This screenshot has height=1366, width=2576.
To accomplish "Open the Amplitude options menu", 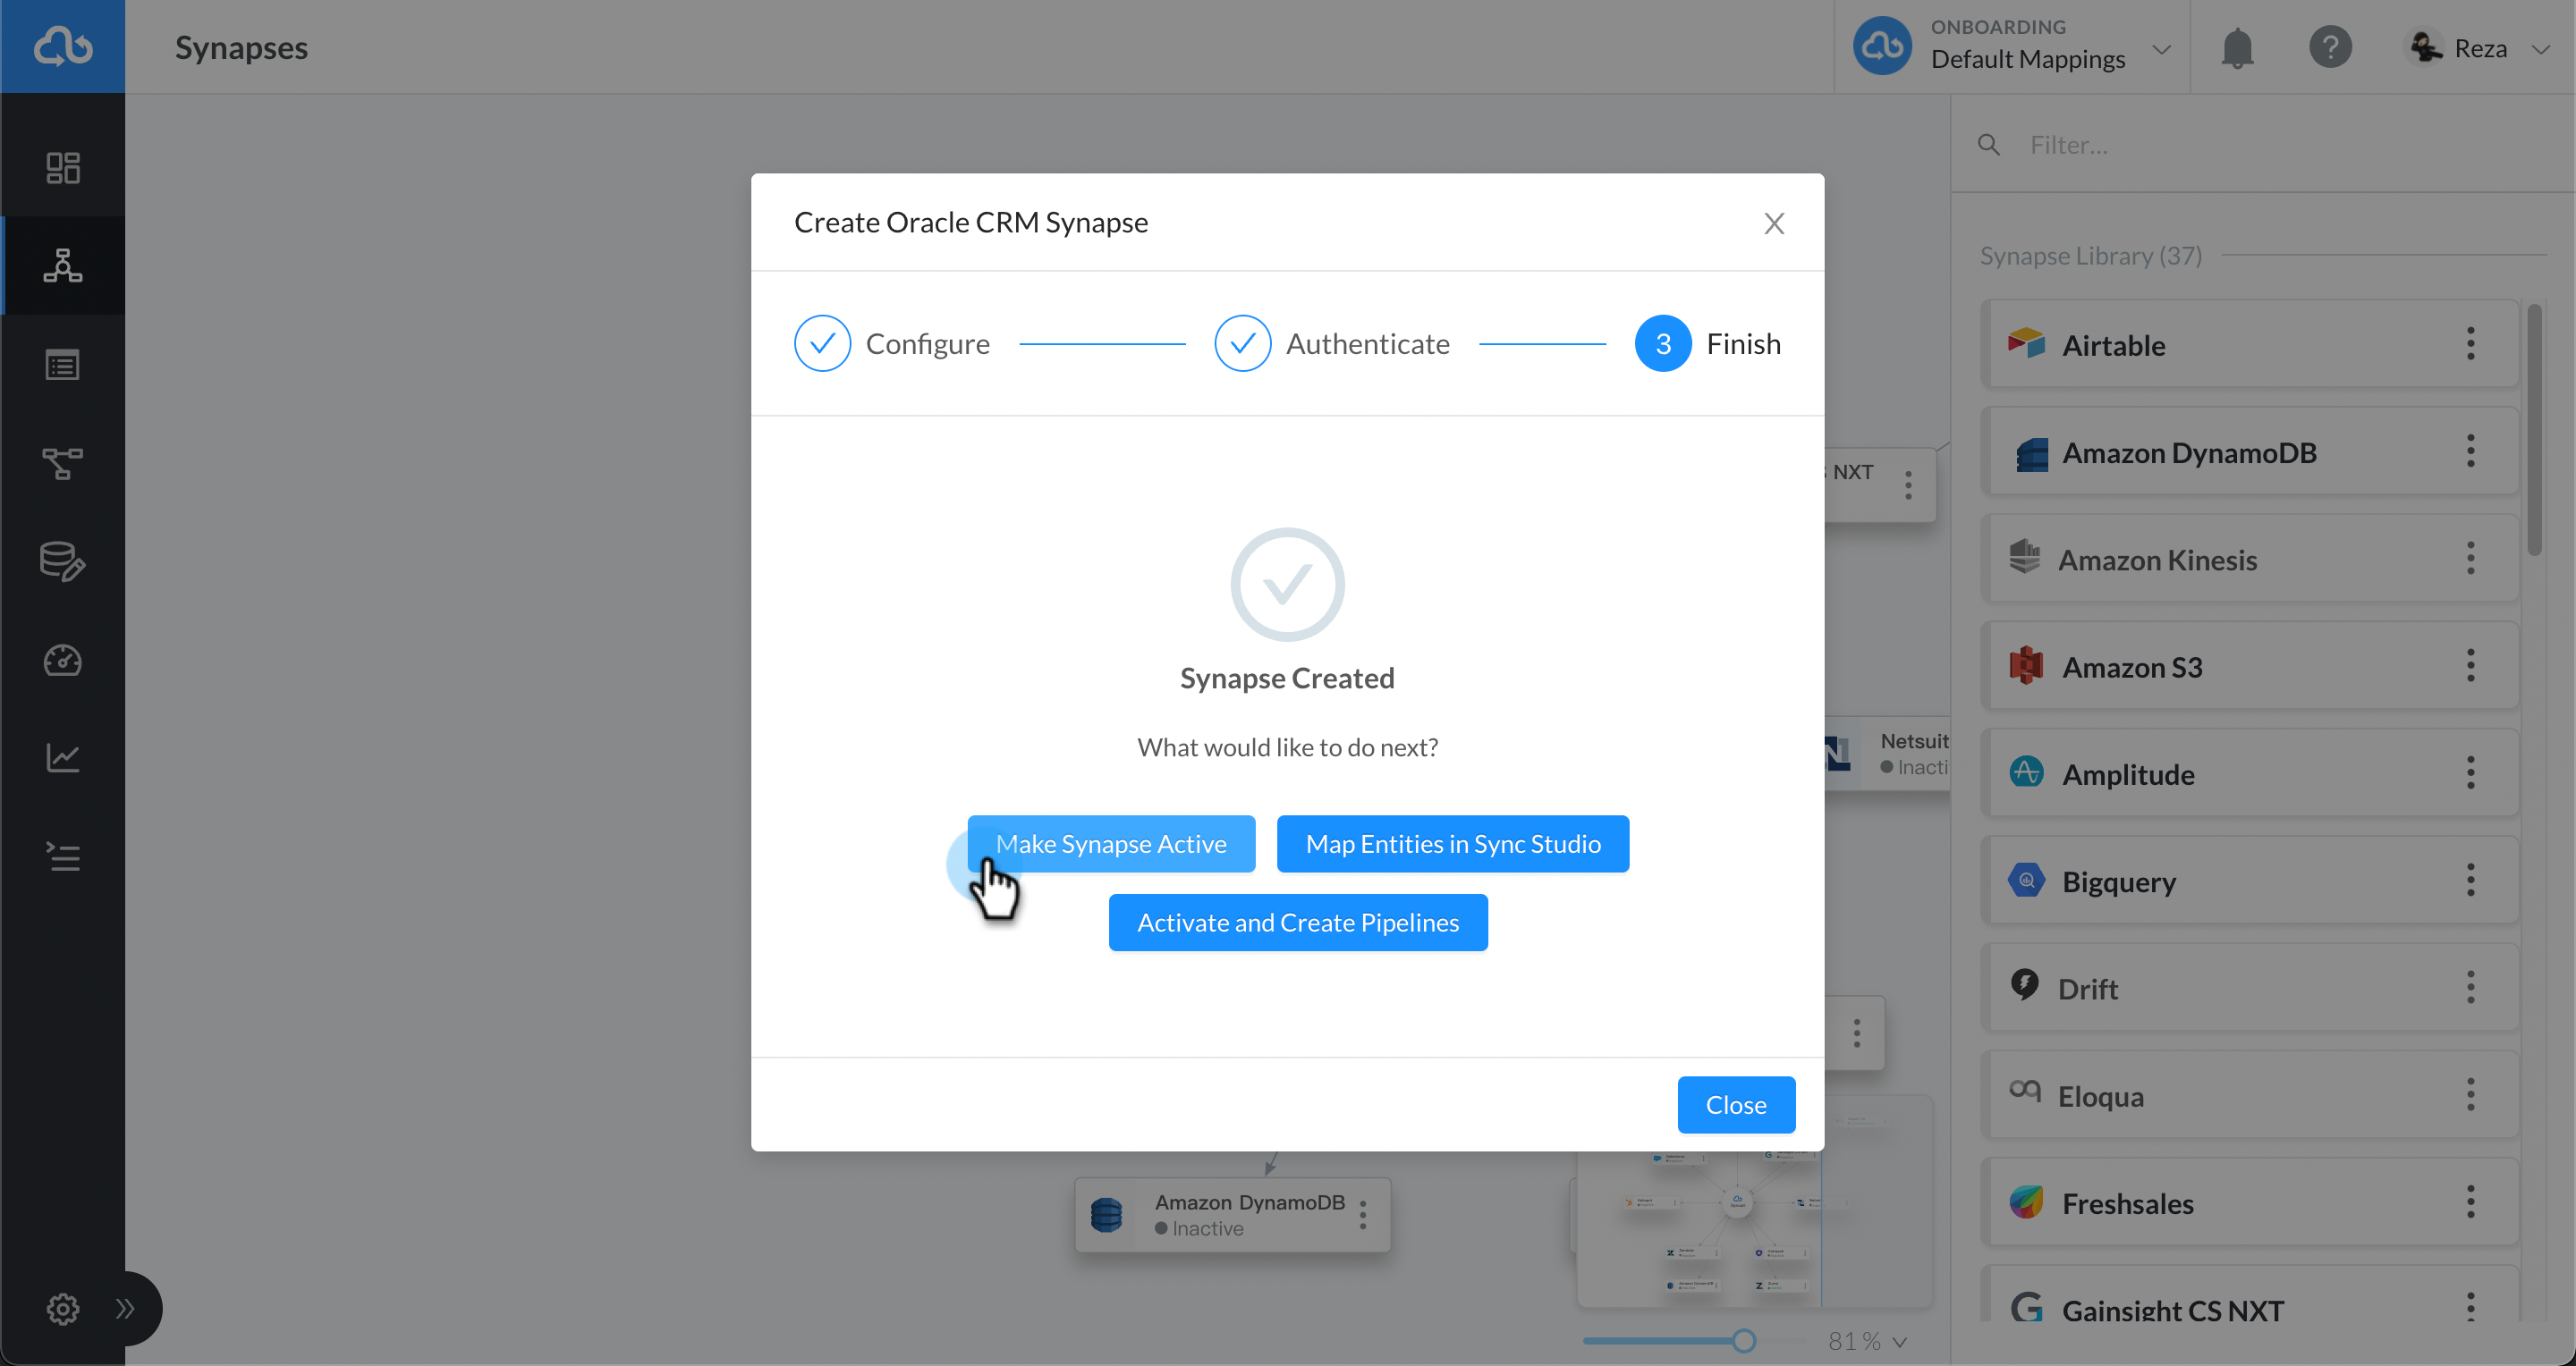I will coord(2470,772).
